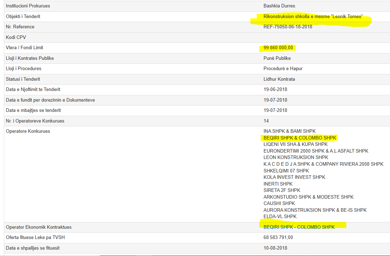Click the number of competing operators value 14
Image resolution: width=390 pixels, height=256 pixels.
266,121
